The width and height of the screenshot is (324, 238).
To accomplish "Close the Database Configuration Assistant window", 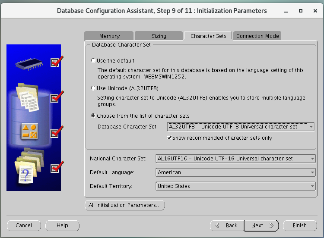I will [315, 11].
